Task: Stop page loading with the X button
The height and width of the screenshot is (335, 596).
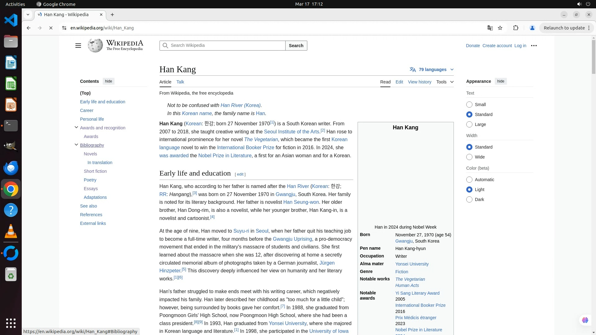Action: (x=51, y=28)
